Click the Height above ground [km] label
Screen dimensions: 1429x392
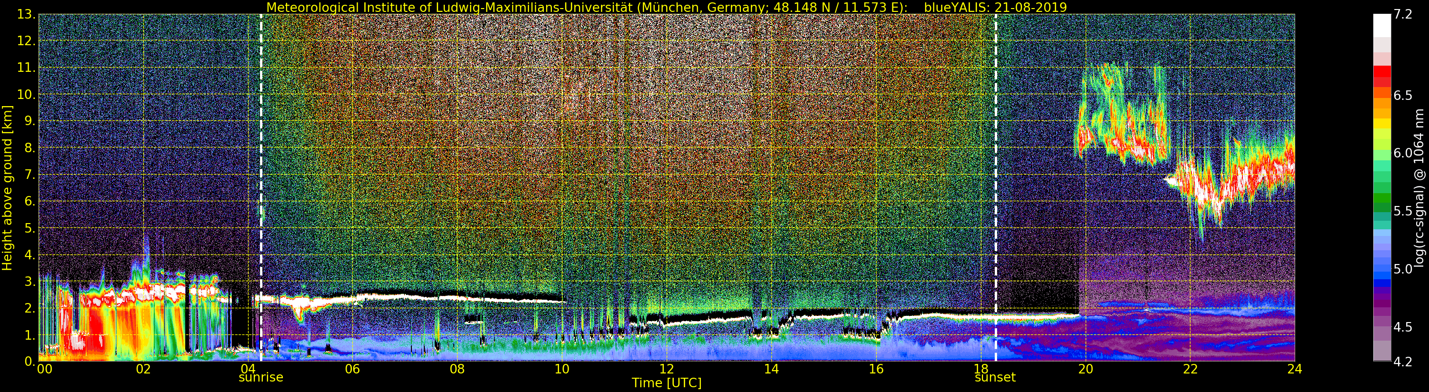click(7, 188)
